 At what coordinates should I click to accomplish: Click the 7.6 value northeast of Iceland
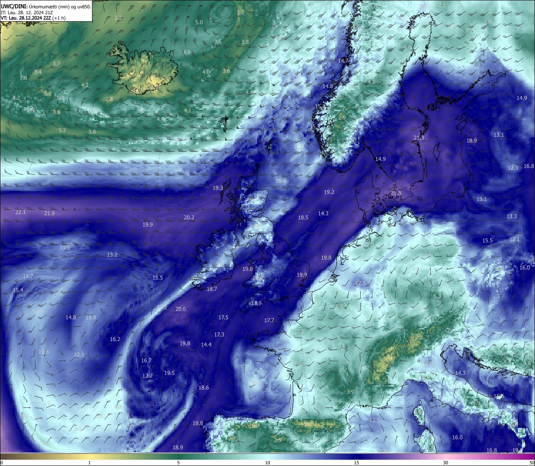click(218, 42)
